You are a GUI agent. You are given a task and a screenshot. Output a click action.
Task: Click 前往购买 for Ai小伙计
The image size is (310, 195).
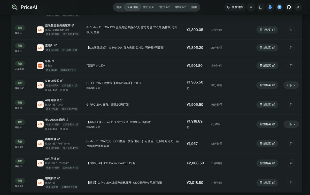(x=267, y=163)
